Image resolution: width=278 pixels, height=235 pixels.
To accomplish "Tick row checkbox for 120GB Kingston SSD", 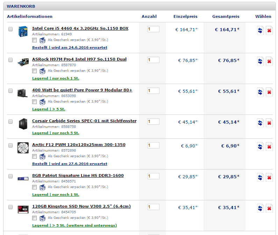I will coord(10,207).
